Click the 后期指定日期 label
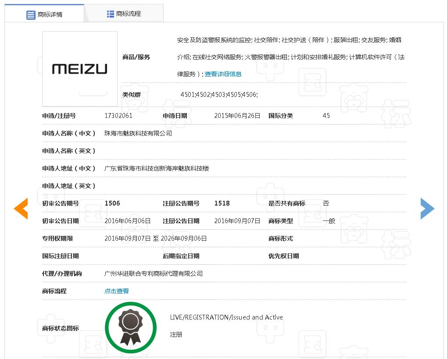 click(181, 256)
